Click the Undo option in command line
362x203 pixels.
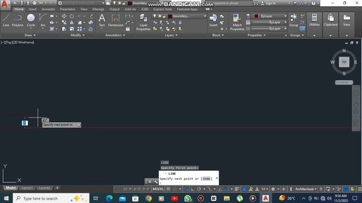[206, 179]
